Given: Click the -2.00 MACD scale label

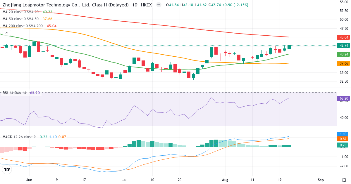Looking at the screenshot, I should pos(343,166).
